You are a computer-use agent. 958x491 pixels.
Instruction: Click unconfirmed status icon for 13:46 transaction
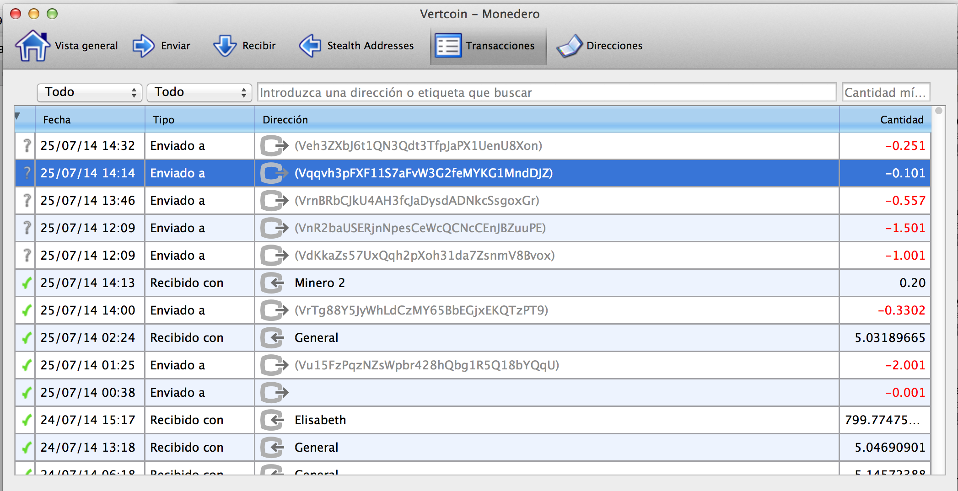point(27,201)
